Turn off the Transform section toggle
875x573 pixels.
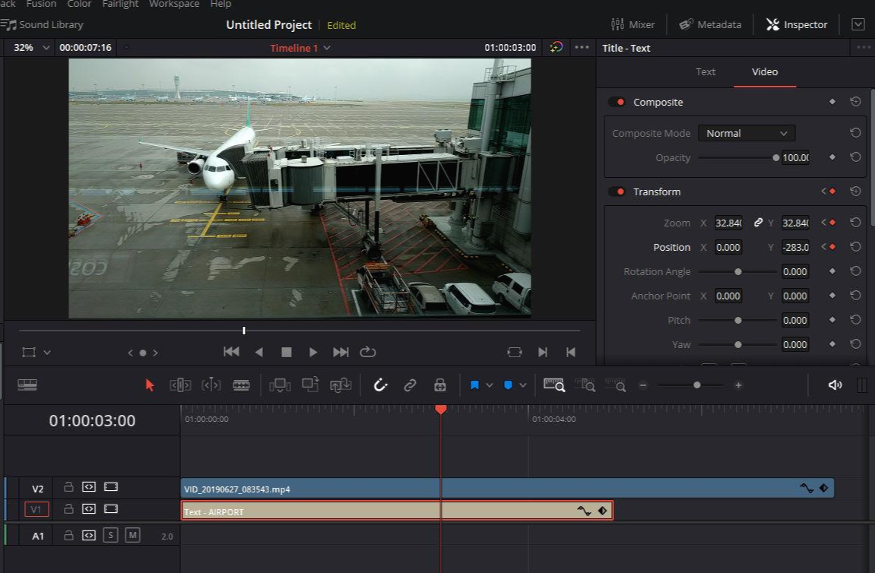point(617,192)
